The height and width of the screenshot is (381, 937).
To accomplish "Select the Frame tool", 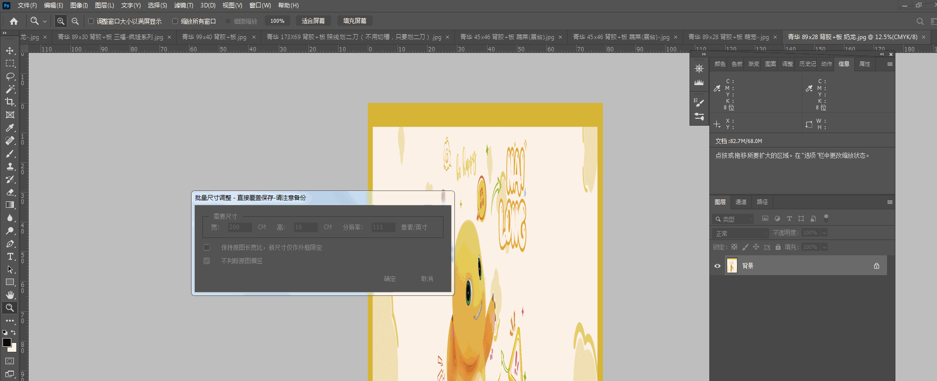I will [x=10, y=115].
